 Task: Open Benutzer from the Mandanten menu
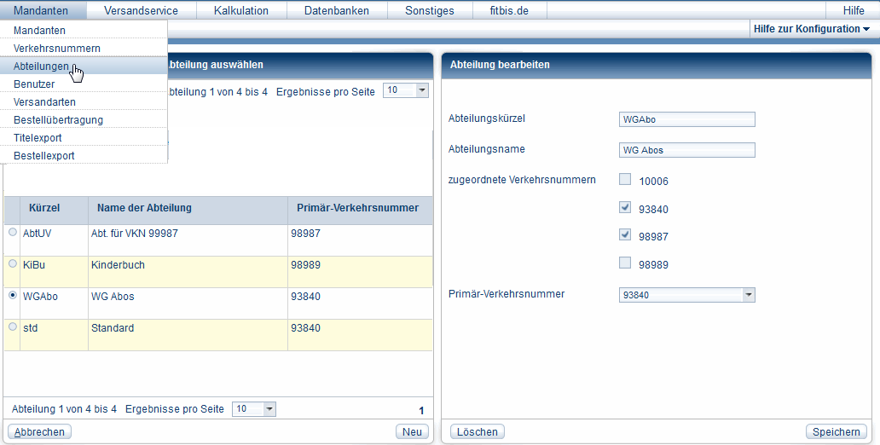click(34, 84)
